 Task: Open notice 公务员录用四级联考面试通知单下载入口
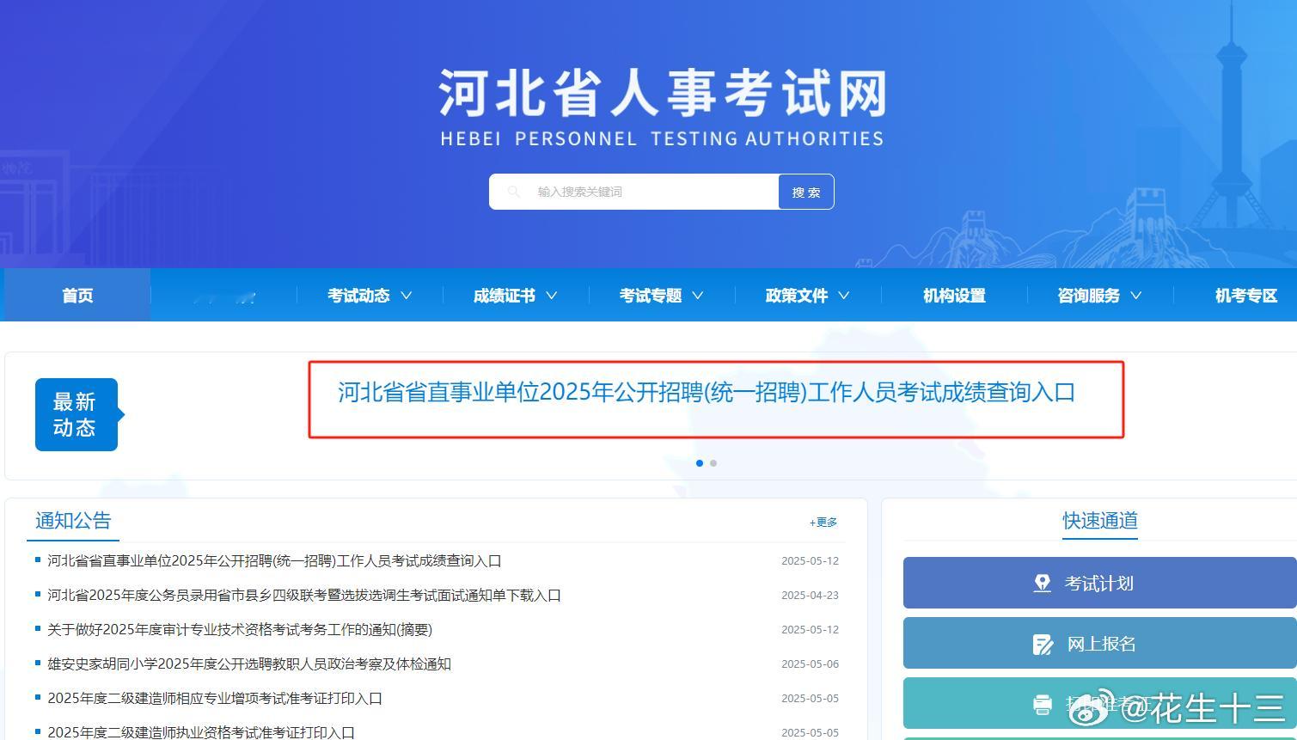(x=304, y=596)
